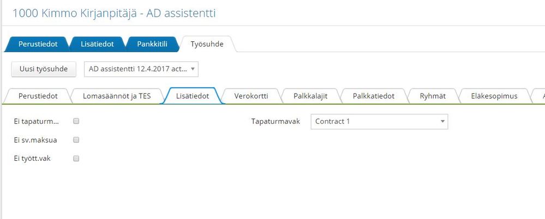The height and width of the screenshot is (219, 545).
Task: Enable the Ei sv.maksua checkbox
Action: click(76, 140)
